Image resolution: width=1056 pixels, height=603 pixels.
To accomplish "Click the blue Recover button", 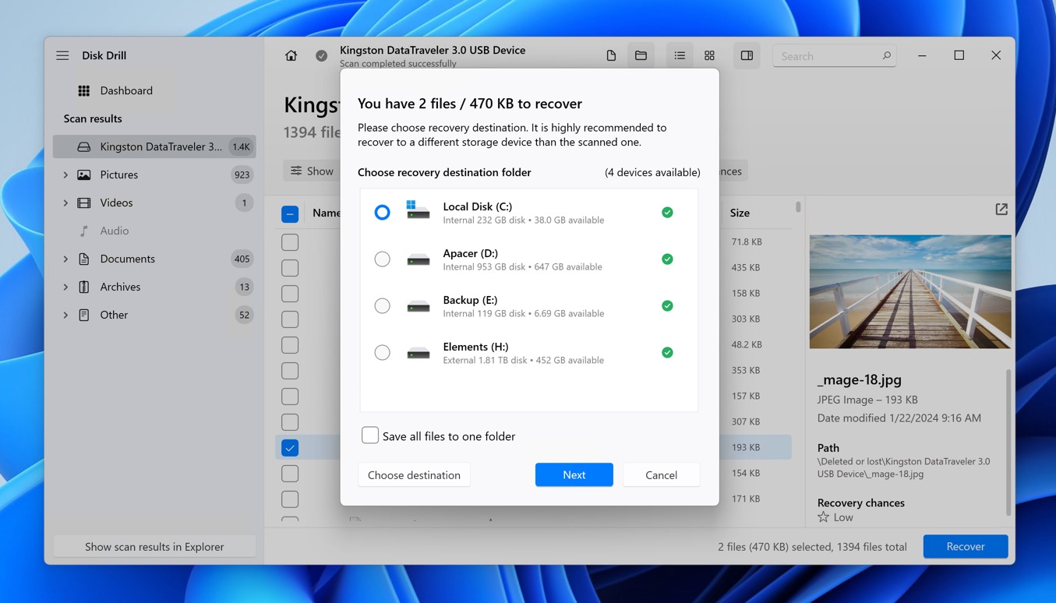I will click(x=965, y=546).
